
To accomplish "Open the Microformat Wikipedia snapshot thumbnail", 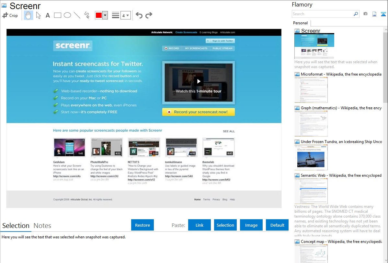I will pyautogui.click(x=311, y=90).
